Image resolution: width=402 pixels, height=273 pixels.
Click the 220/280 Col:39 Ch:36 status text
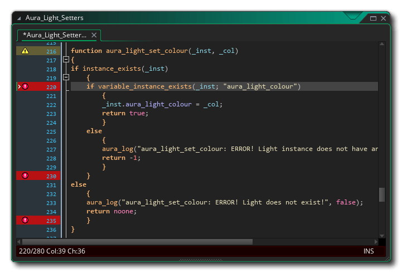(52, 251)
